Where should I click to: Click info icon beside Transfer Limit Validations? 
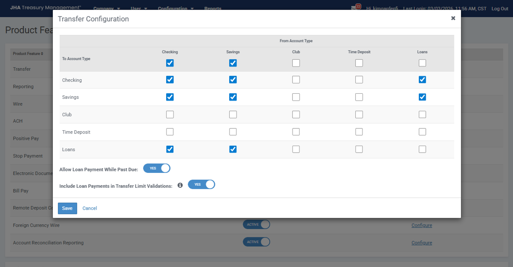pos(180,185)
